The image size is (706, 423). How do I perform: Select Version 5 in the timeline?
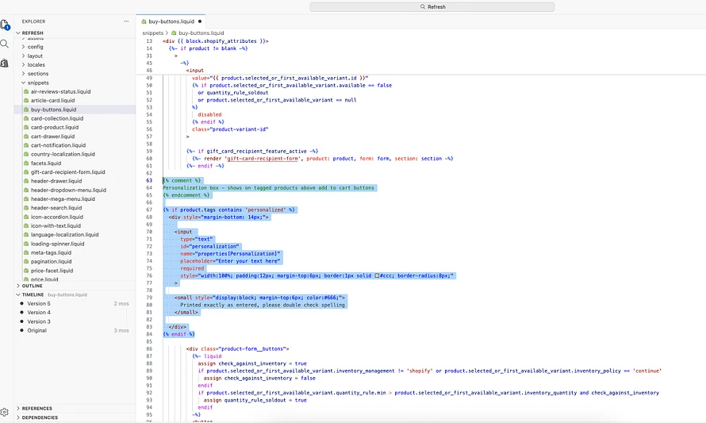(x=39, y=304)
